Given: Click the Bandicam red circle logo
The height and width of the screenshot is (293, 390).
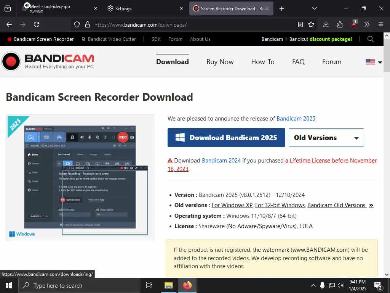Looking at the screenshot, I should pyautogui.click(x=11, y=61).
